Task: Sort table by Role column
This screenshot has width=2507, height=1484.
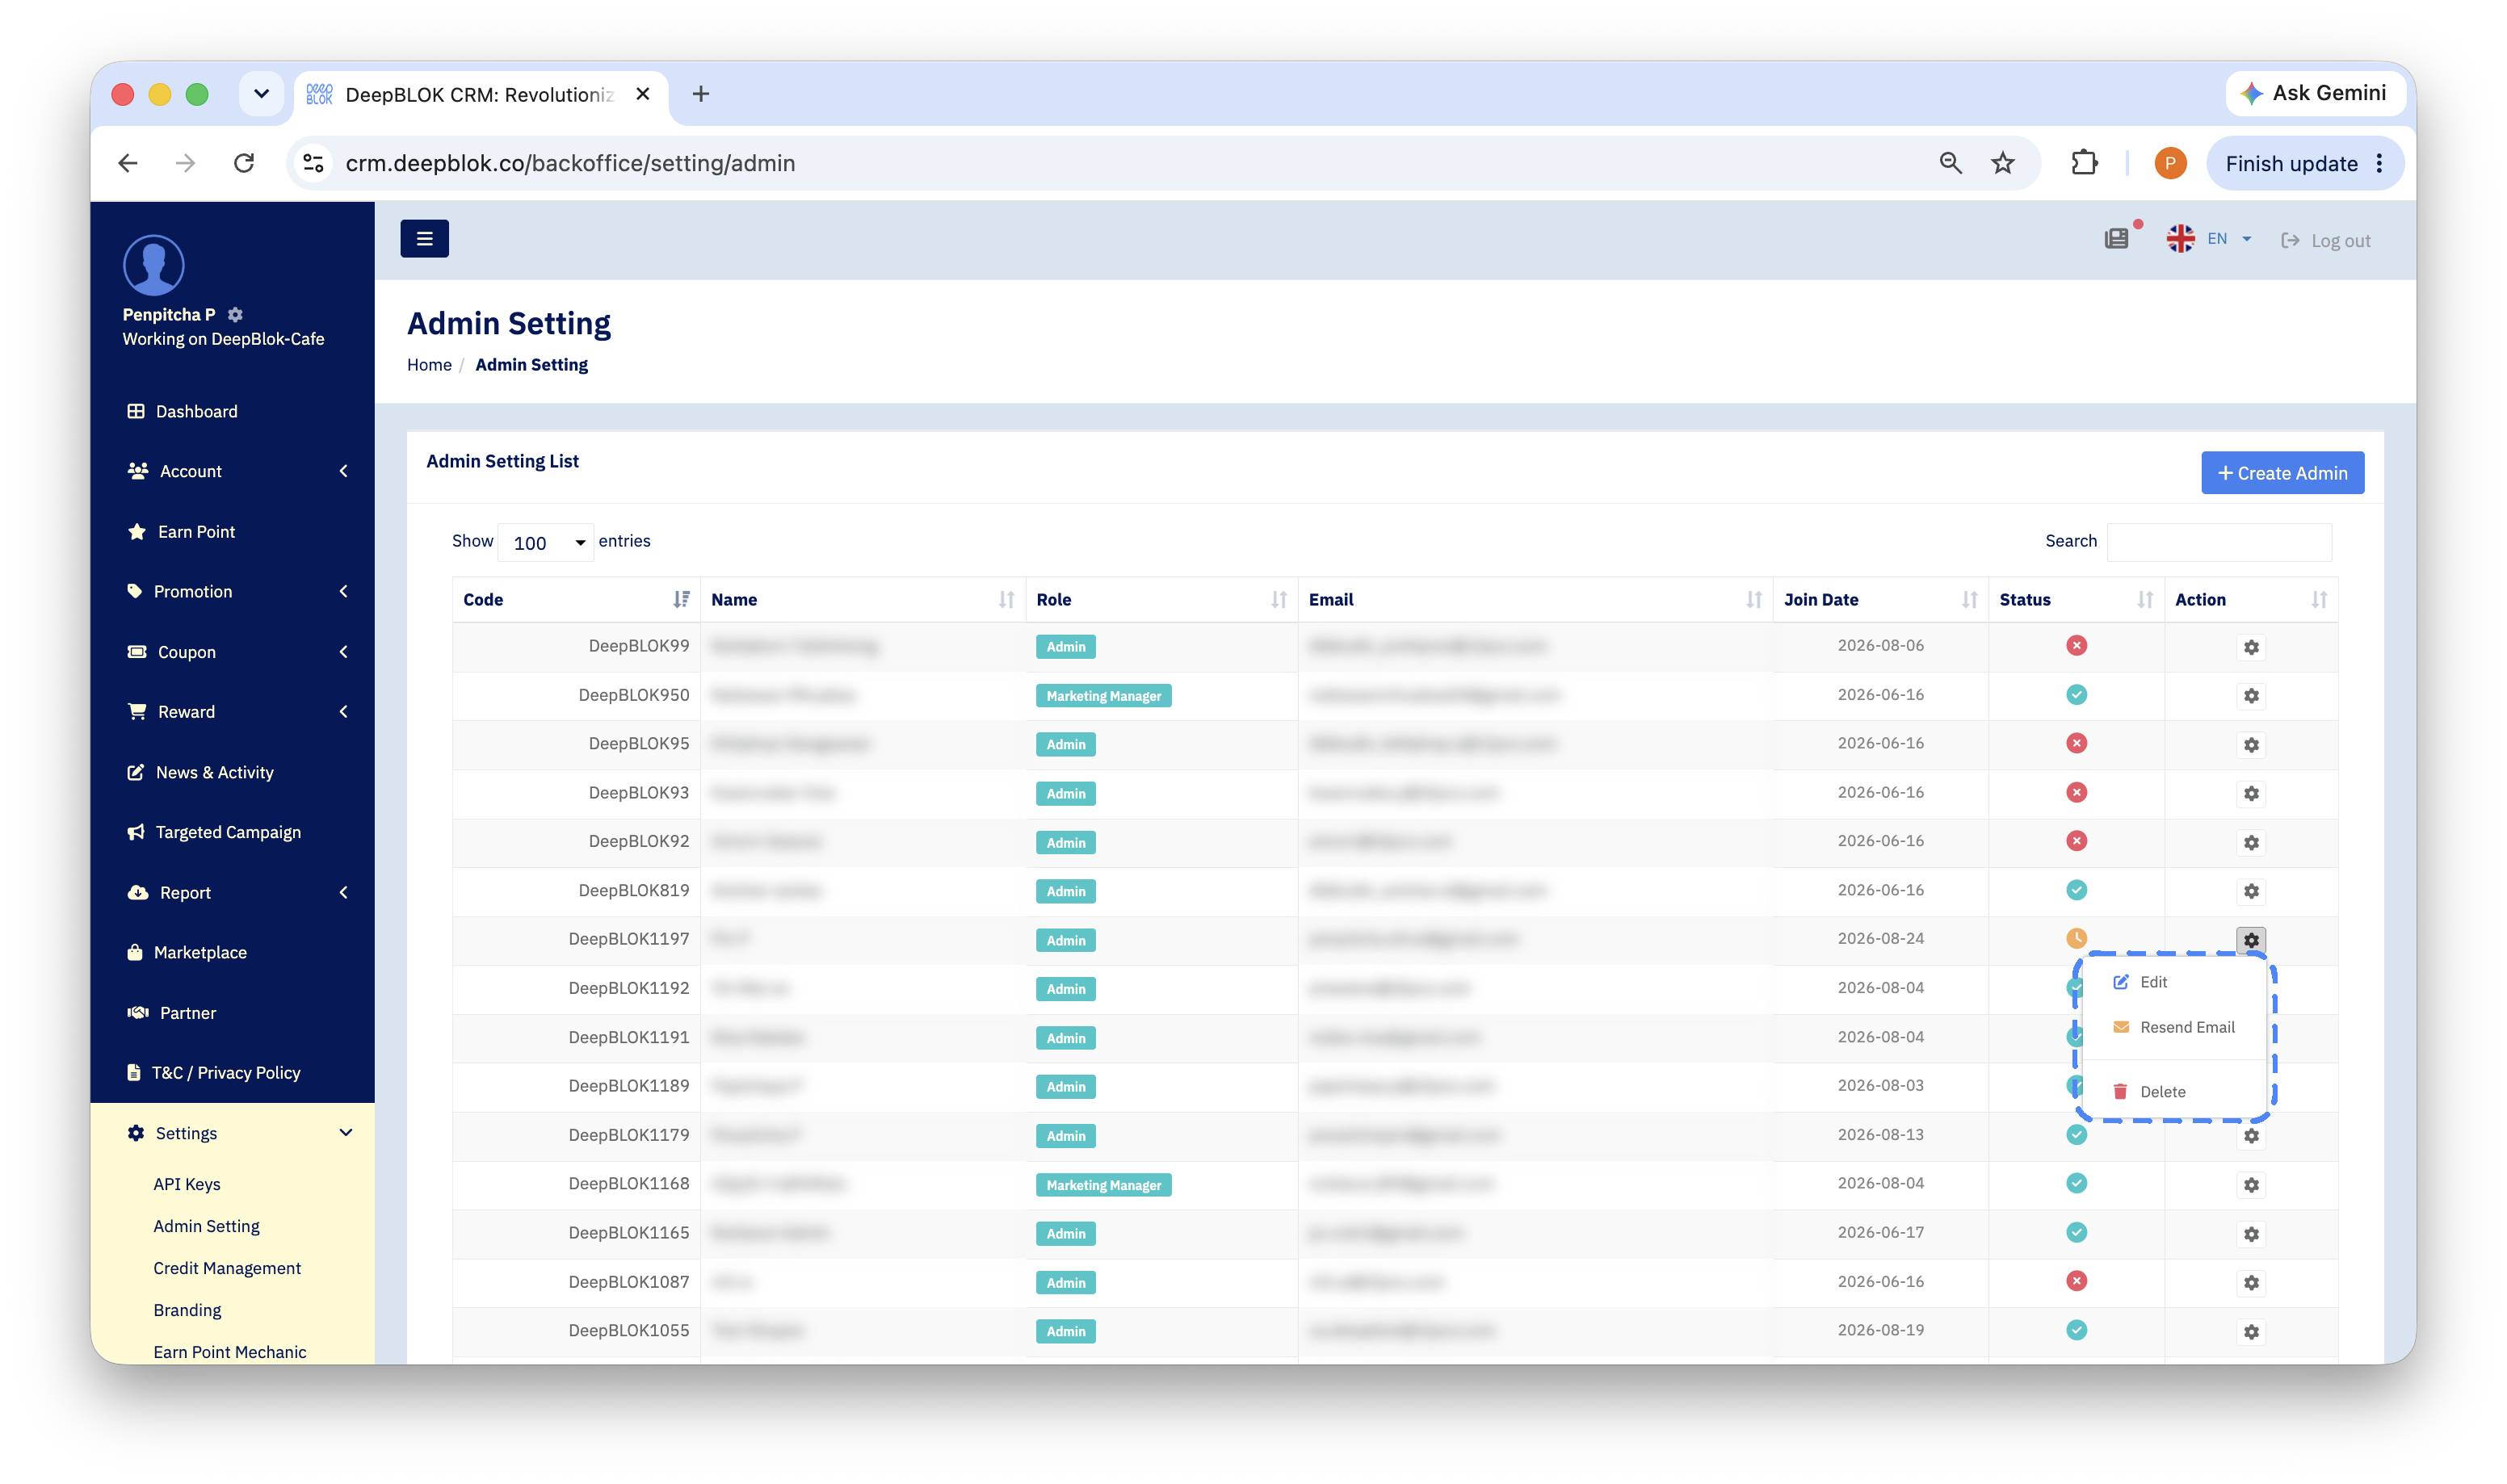Action: click(1161, 600)
